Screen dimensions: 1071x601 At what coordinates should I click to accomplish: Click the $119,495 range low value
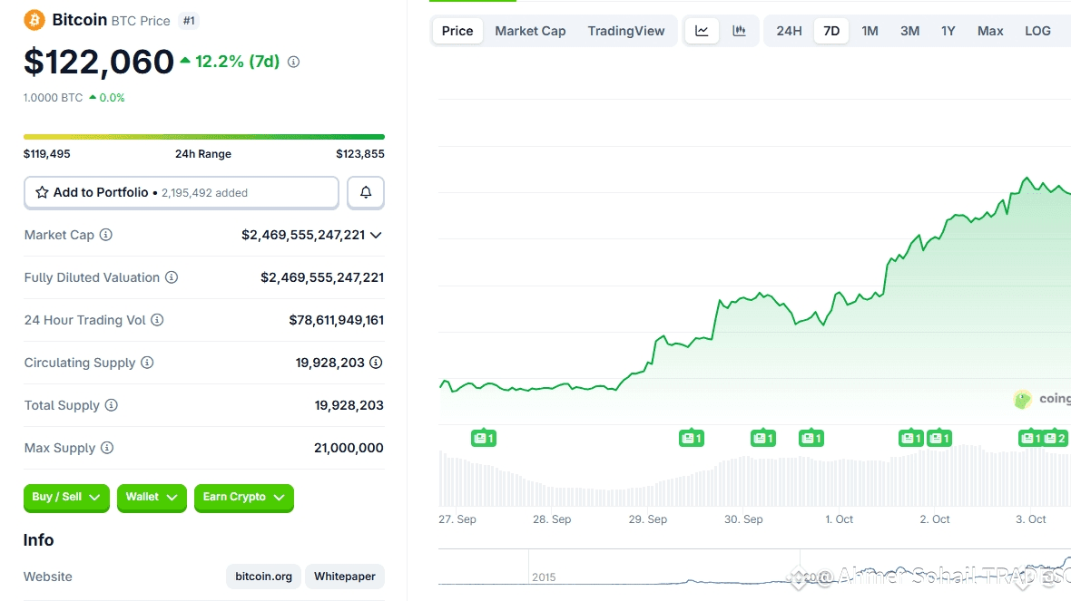[46, 154]
